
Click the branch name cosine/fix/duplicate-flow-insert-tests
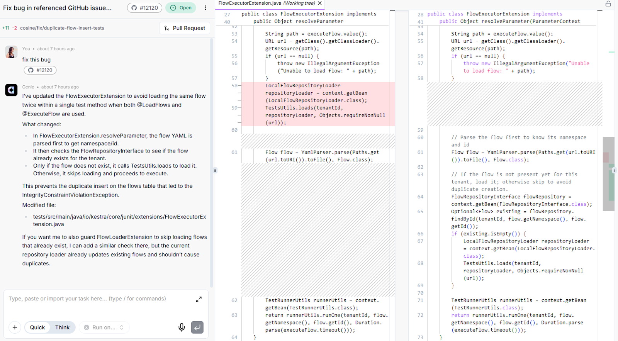(x=62, y=28)
